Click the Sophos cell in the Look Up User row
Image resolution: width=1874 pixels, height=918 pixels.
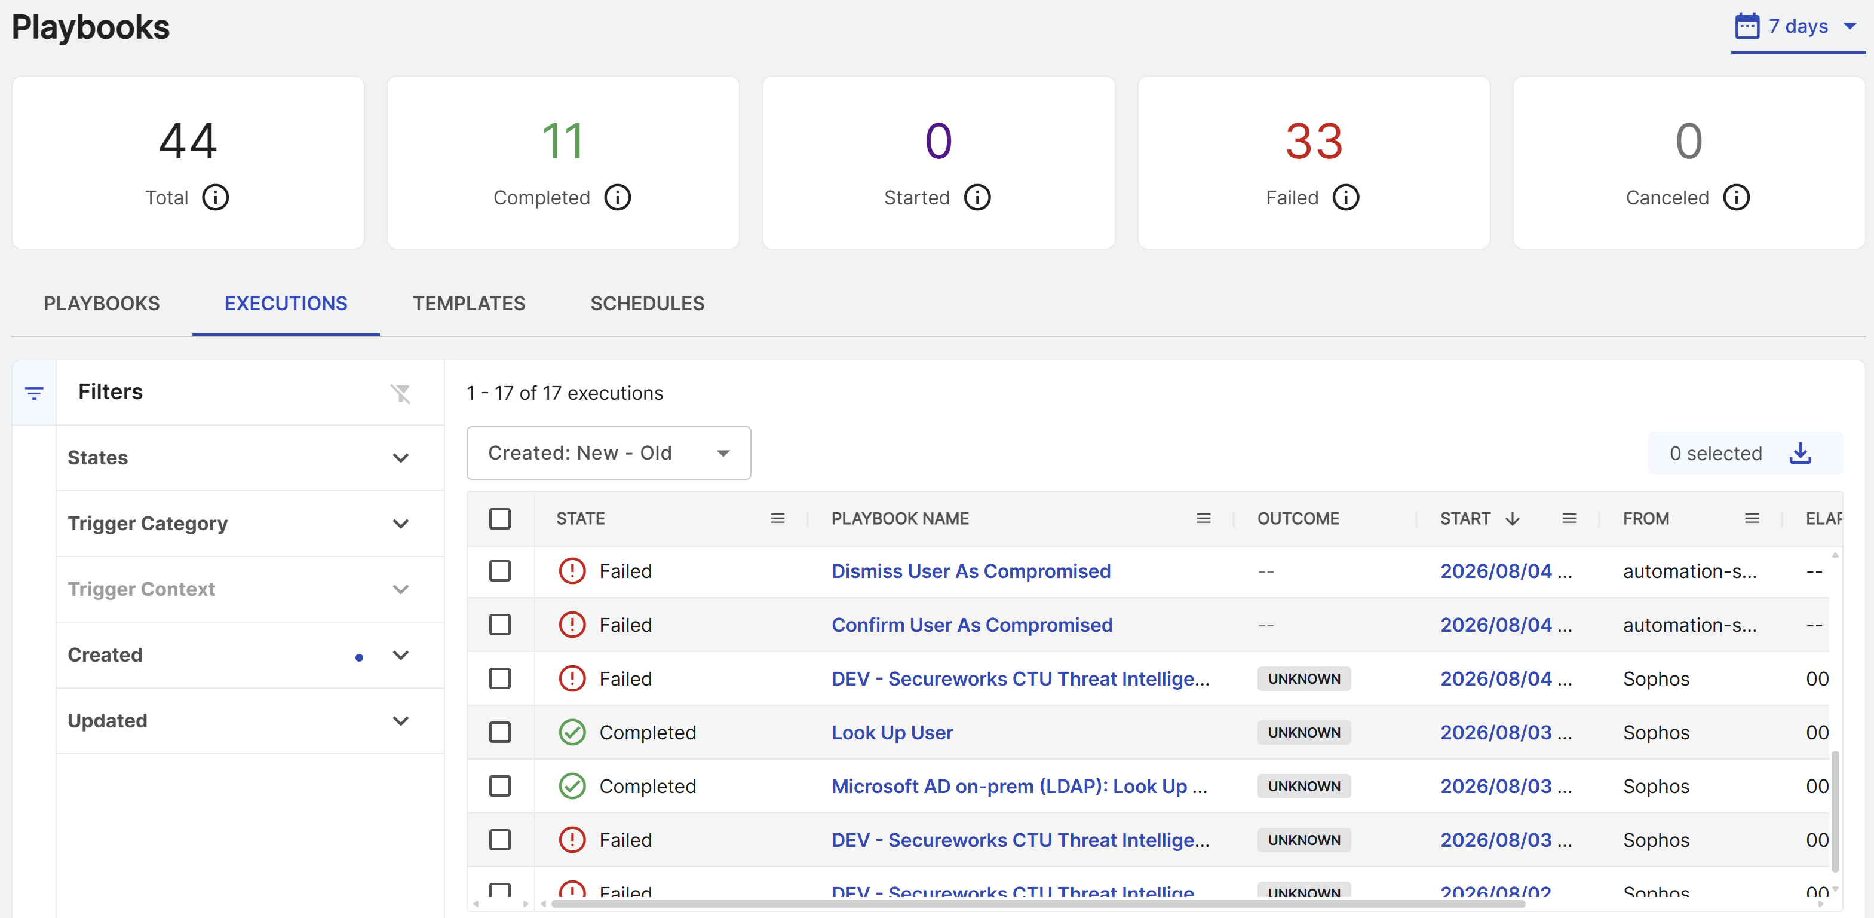point(1656,732)
